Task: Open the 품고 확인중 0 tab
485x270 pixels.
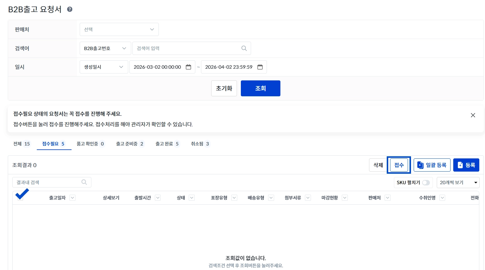Action: [91, 144]
